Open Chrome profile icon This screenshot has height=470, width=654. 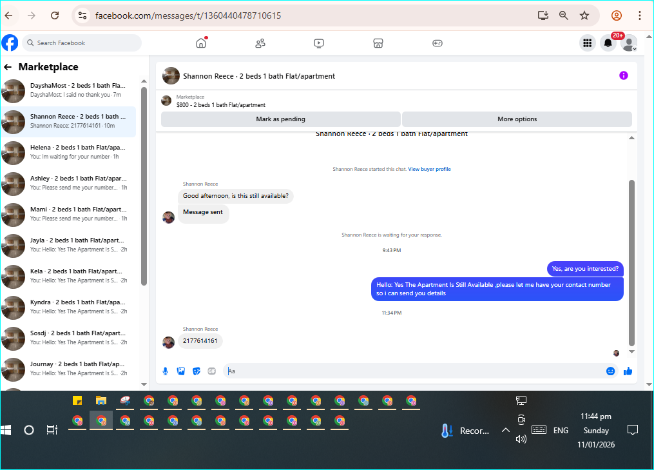click(617, 15)
